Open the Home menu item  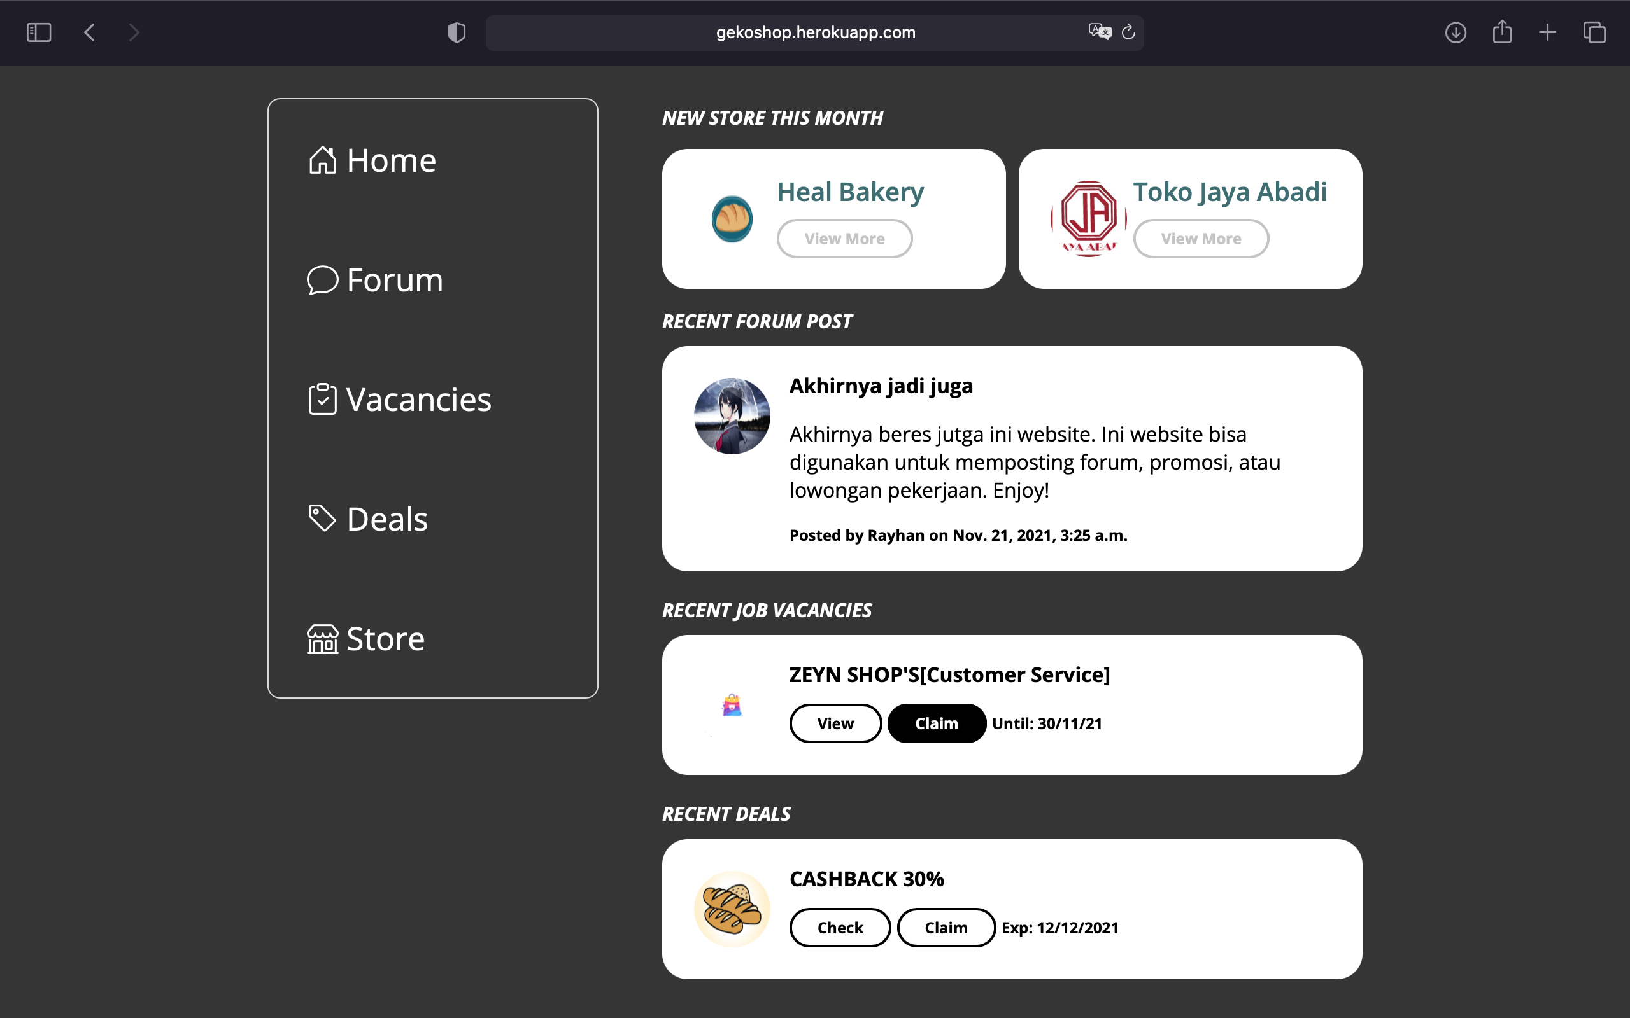tap(372, 161)
